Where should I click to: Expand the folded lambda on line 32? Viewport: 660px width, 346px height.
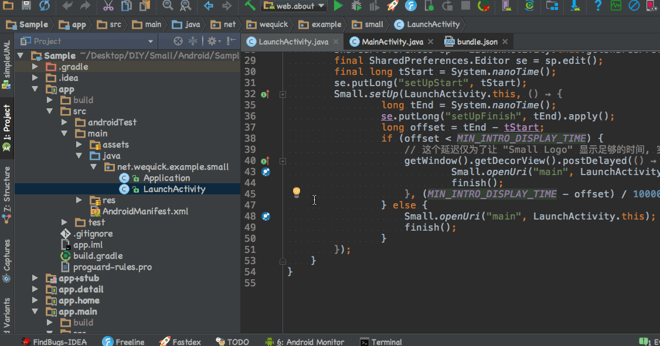pyautogui.click(x=283, y=95)
